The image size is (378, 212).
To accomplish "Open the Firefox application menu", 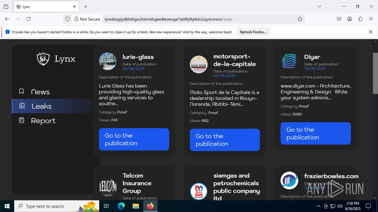I will (371, 19).
